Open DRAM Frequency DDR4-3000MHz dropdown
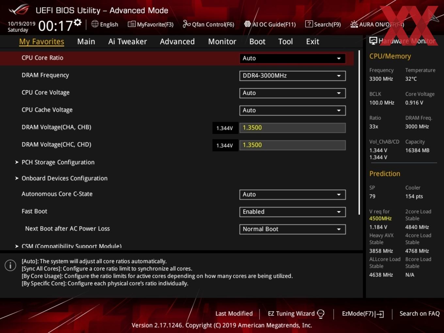Viewport: 444px width, 333px height. coord(292,76)
